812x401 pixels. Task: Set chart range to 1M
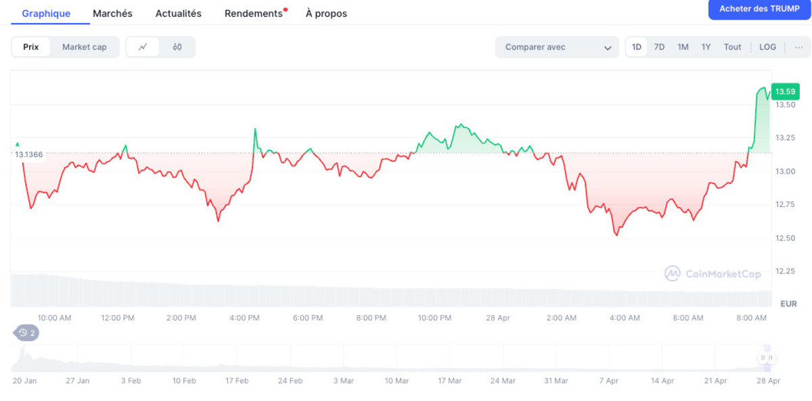[683, 47]
